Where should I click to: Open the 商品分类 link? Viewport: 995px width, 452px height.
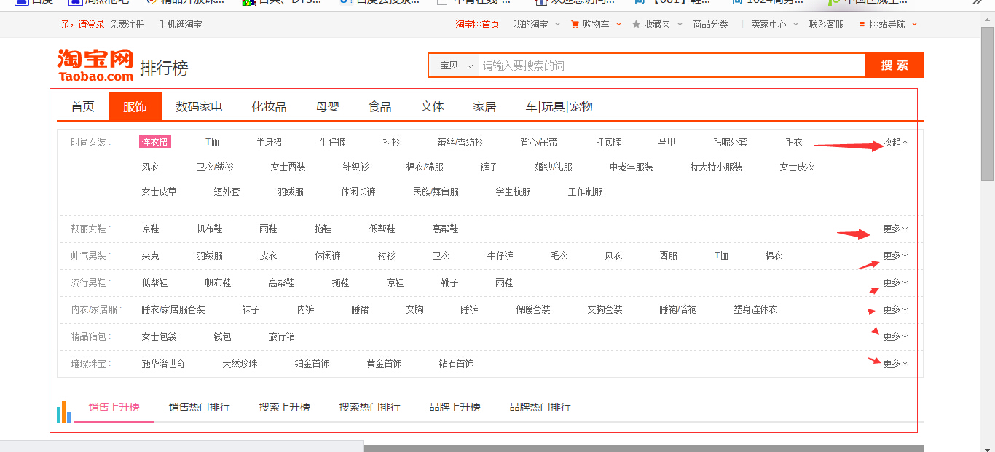pyautogui.click(x=710, y=24)
